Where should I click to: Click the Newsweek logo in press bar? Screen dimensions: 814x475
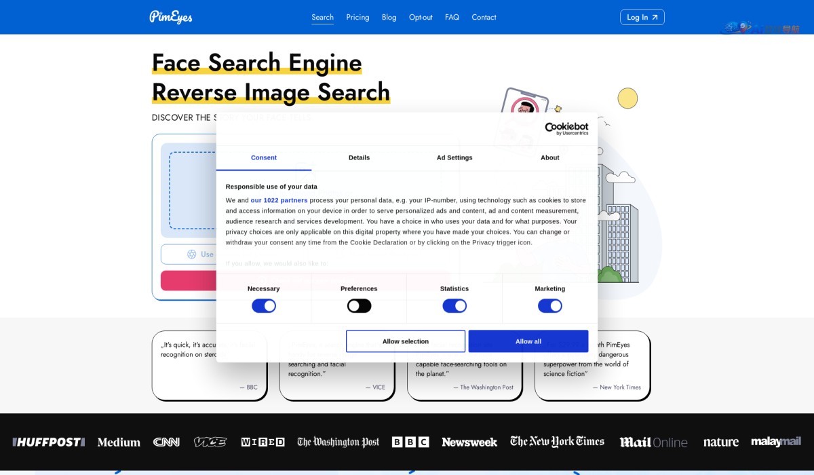pyautogui.click(x=469, y=442)
